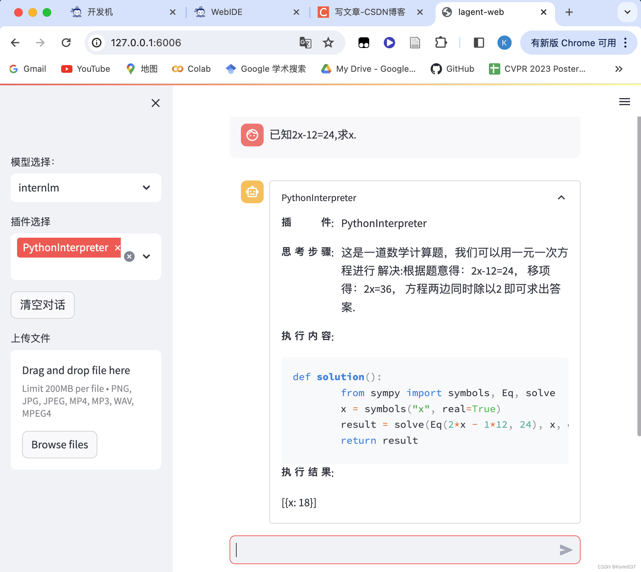Screen dimensions: 641x572
Task: Reload the page with the refresh icon
Action: point(66,43)
